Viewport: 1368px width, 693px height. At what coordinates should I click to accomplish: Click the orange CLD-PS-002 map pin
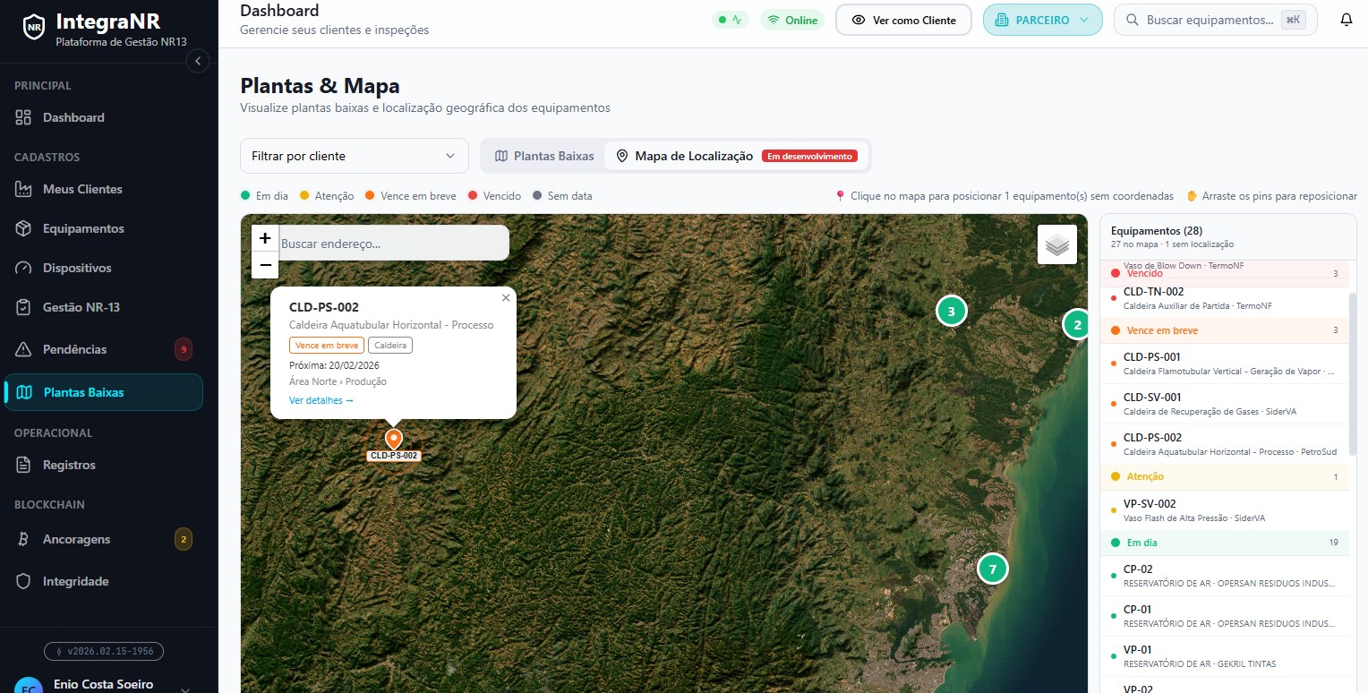[393, 439]
